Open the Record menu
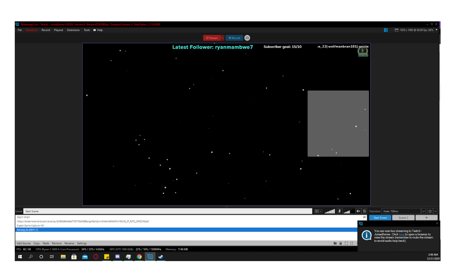The width and height of the screenshot is (474, 267). [x=46, y=30]
